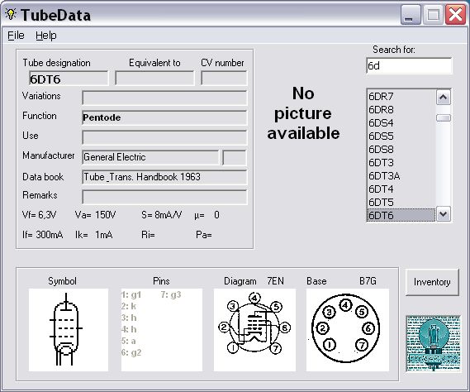This screenshot has width=470, height=392.
Task: Click the pins list panel
Action: tap(162, 330)
